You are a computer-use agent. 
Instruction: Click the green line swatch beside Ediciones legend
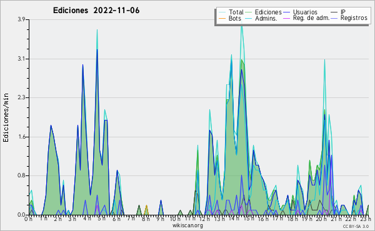tap(248, 12)
